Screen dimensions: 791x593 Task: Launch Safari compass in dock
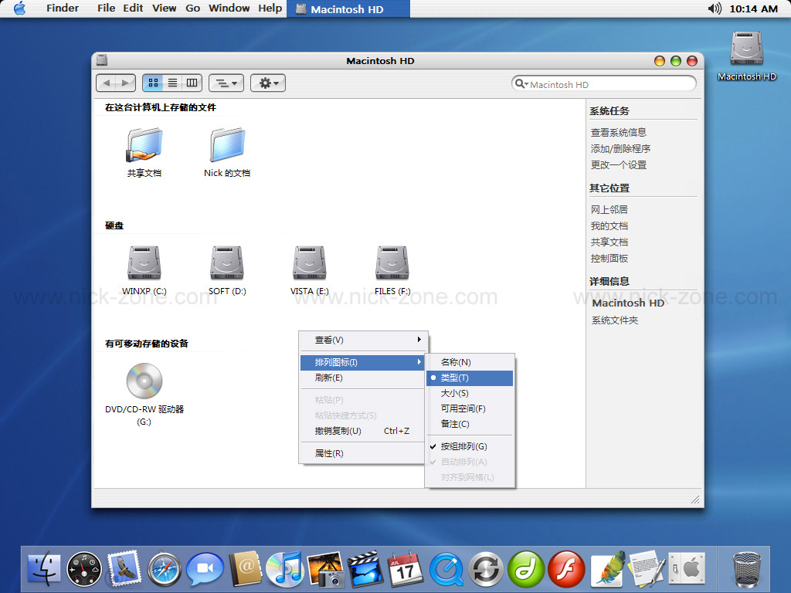165,570
